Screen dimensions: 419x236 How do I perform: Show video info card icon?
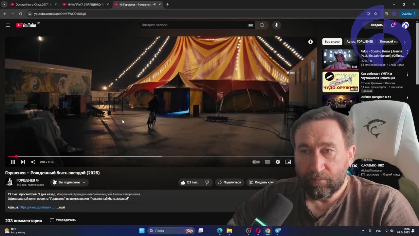pyautogui.click(x=310, y=42)
